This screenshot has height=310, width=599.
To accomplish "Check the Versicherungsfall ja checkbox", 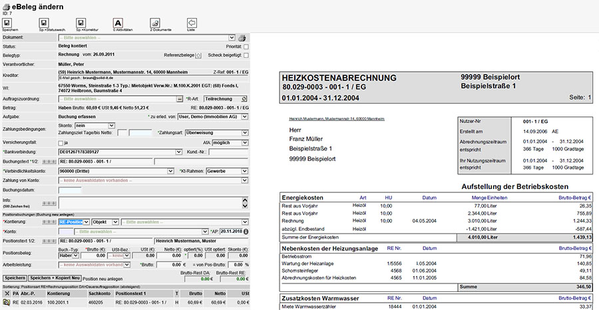I will click(x=61, y=143).
